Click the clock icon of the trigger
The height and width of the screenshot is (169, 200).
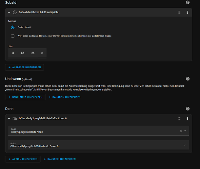coord(15,12)
